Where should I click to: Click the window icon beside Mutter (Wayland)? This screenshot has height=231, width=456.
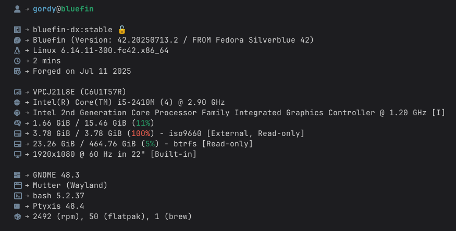[18, 185]
